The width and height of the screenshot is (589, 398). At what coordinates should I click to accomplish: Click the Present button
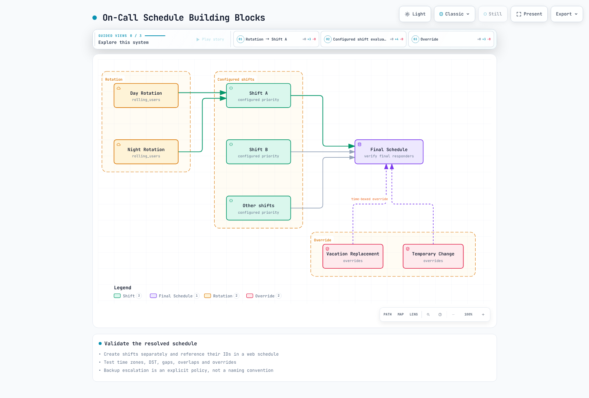click(x=529, y=14)
